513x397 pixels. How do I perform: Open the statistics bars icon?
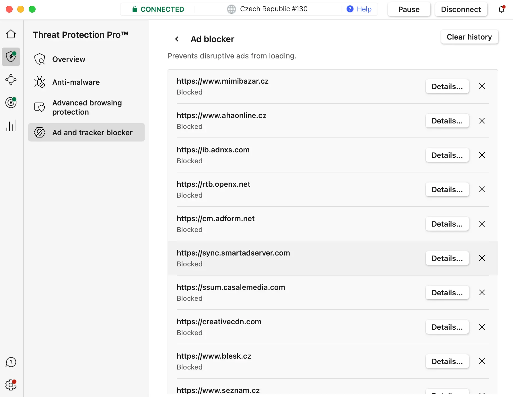coord(11,125)
